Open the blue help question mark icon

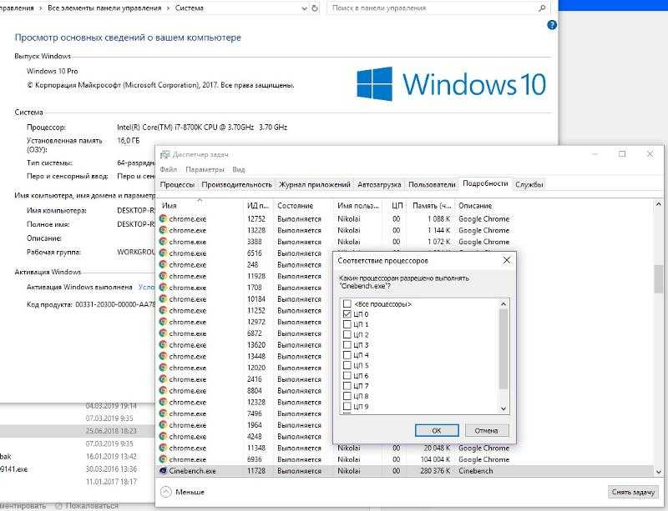[552, 25]
